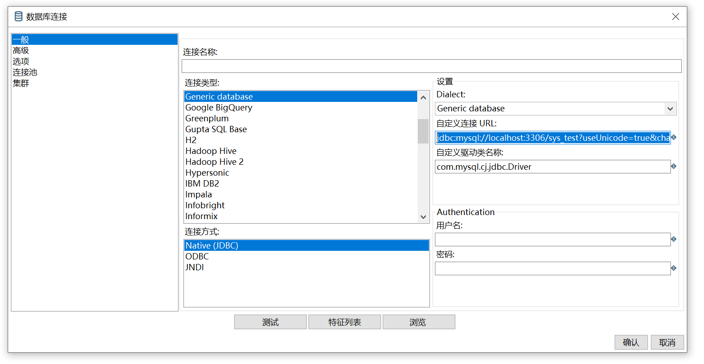Viewport: 704px width, 364px height.
Task: Select Hadoop Hive 2 connection type
Action: coord(301,162)
